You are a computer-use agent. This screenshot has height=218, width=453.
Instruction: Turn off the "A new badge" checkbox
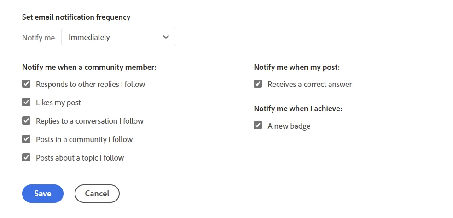(x=258, y=126)
